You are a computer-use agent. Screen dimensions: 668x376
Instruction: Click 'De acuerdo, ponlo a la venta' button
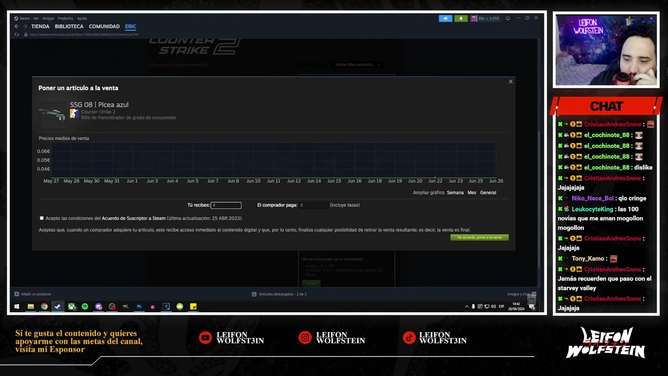coord(479,238)
